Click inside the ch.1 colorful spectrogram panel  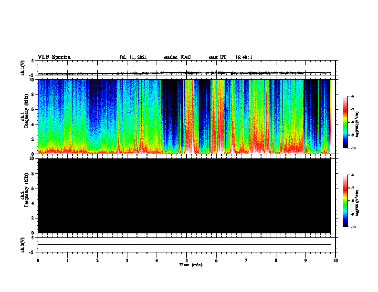pos(184,116)
